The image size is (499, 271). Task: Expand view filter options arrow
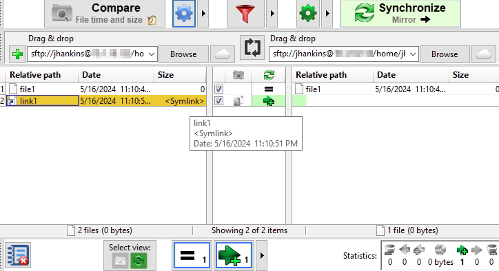262,255
